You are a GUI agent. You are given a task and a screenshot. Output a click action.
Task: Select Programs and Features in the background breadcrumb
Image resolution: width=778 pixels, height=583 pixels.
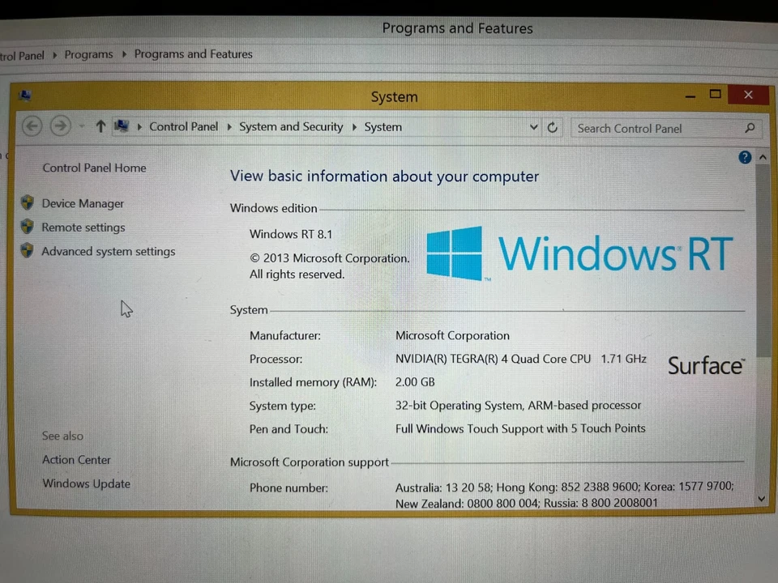[193, 53]
